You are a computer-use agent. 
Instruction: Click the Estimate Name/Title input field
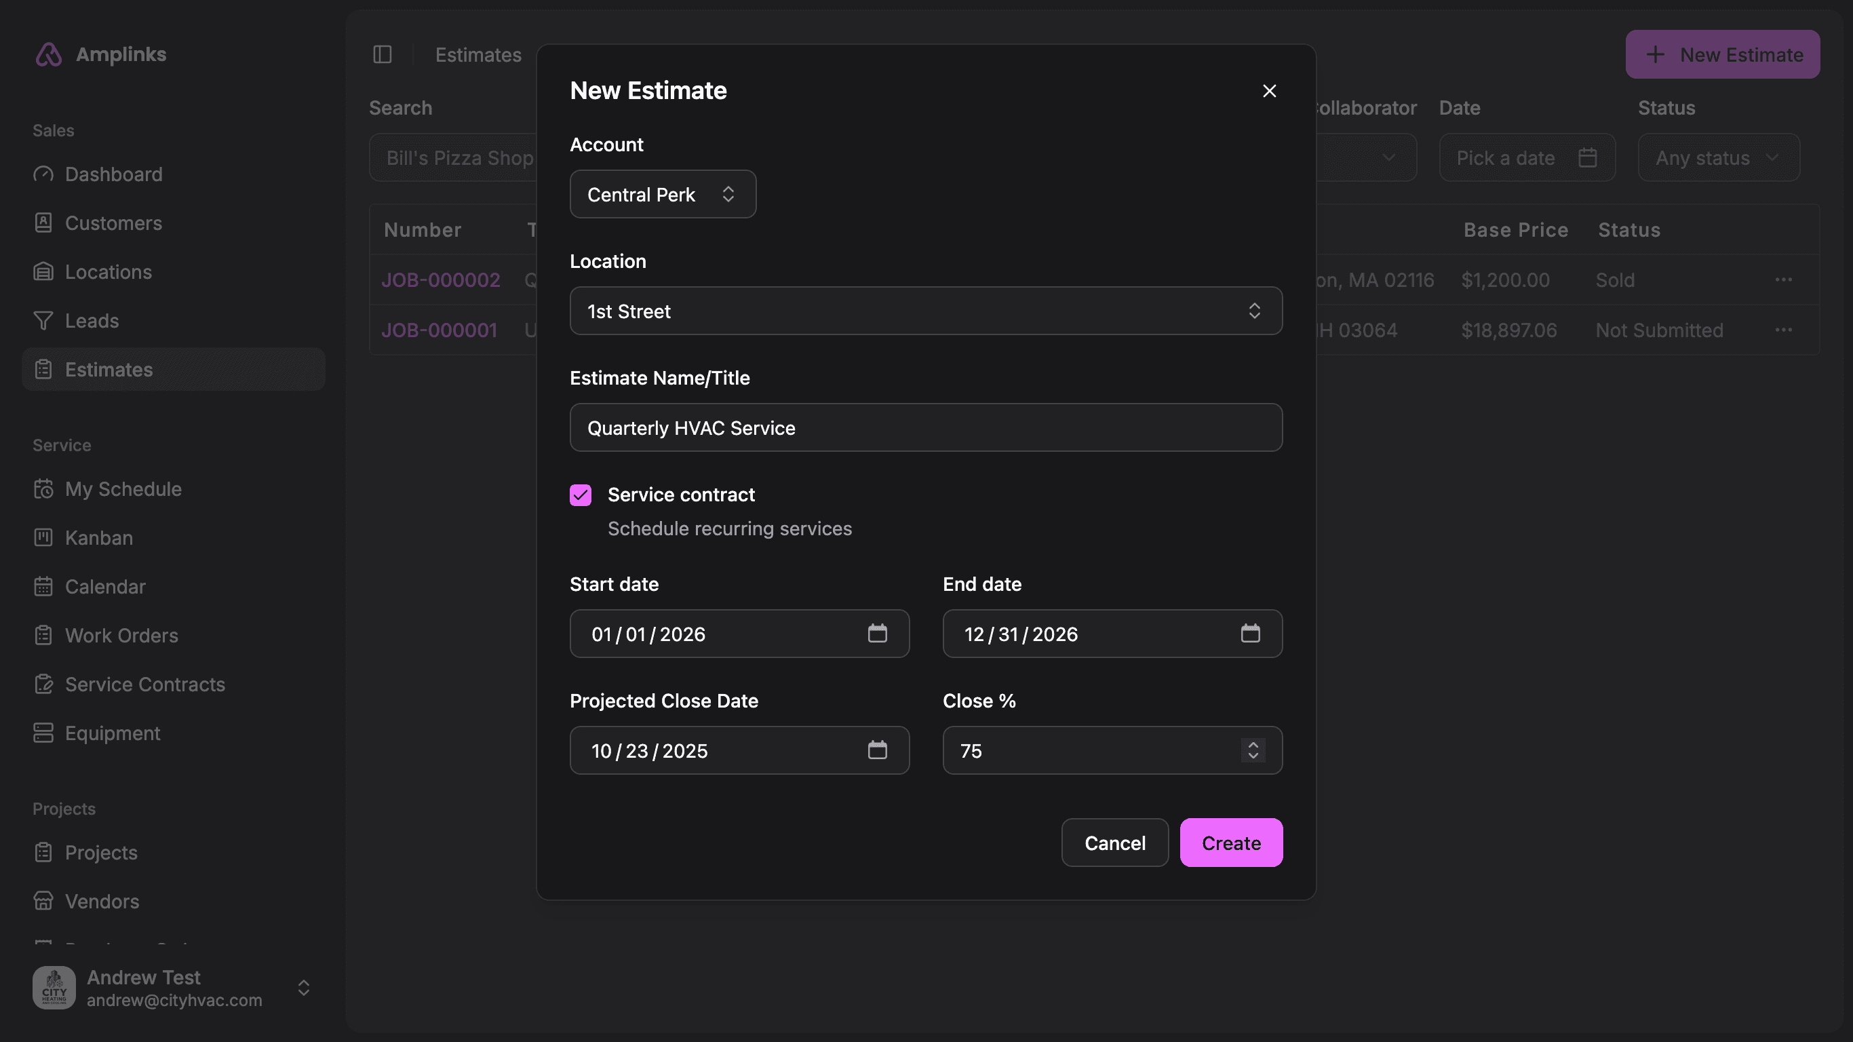click(x=925, y=427)
